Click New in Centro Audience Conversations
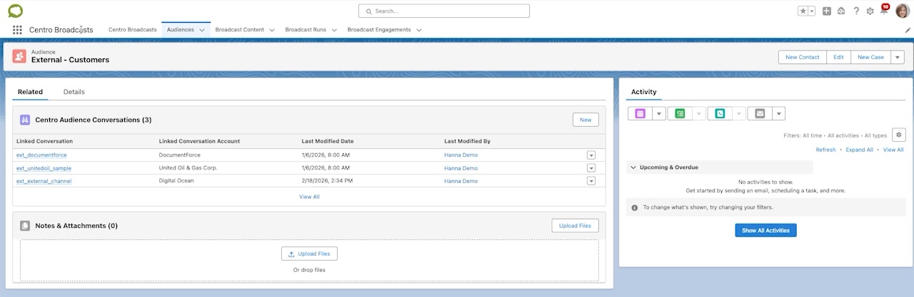 586,120
